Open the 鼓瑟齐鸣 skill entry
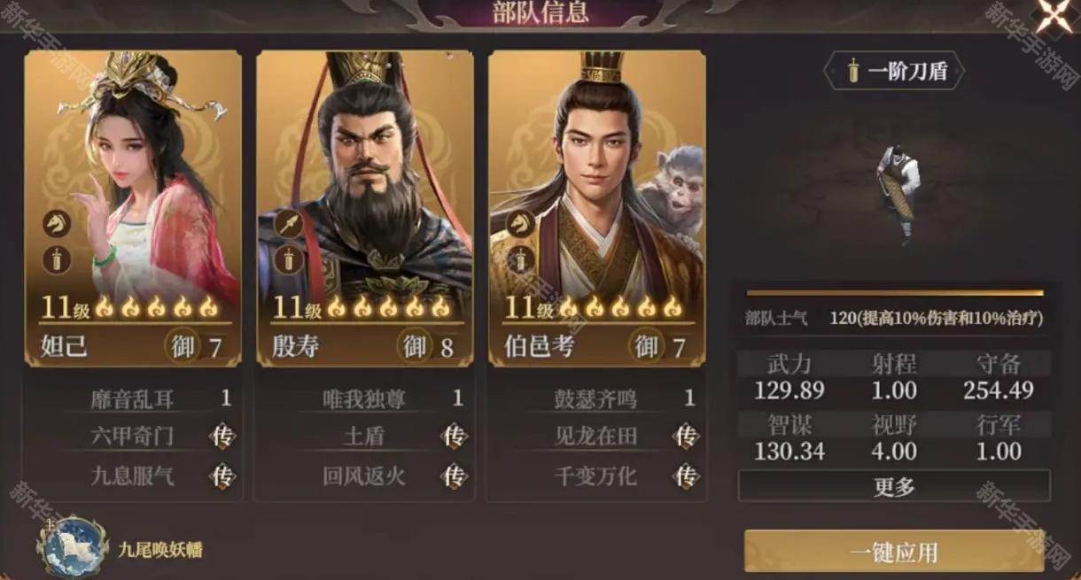 coord(597,398)
